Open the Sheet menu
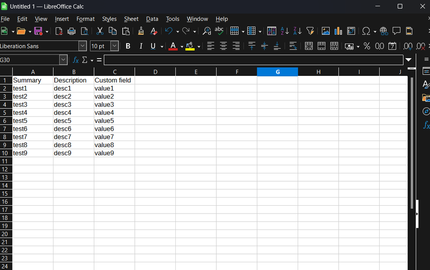The height and width of the screenshot is (270, 430). (131, 19)
